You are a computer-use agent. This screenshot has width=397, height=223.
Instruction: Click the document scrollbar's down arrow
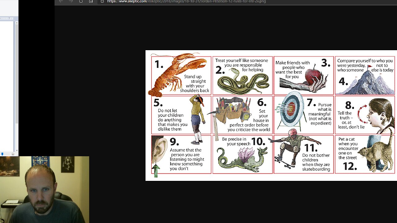coord(16,151)
